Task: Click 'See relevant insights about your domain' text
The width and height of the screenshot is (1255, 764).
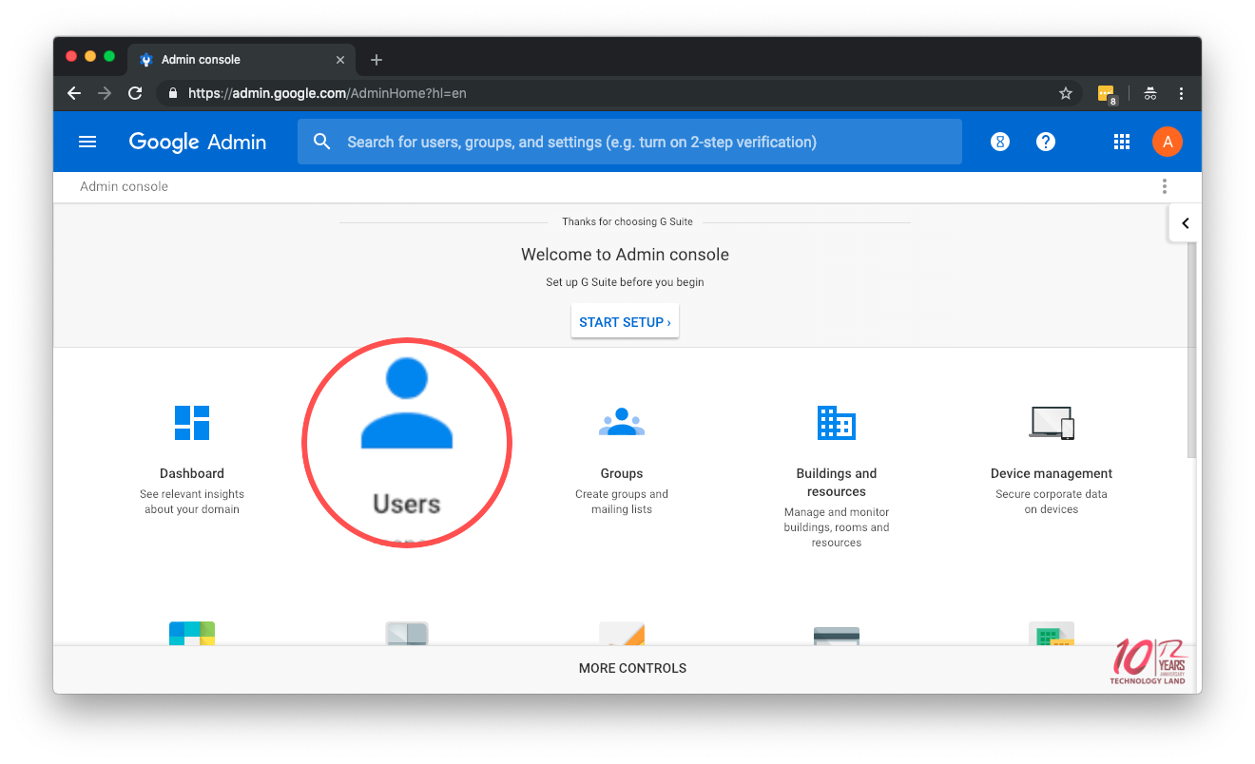Action: coord(192,502)
